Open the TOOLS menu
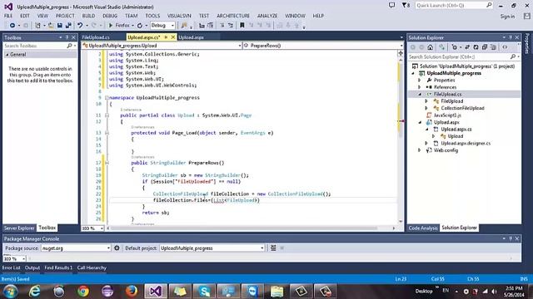The height and width of the screenshot is (299, 533). (x=152, y=16)
